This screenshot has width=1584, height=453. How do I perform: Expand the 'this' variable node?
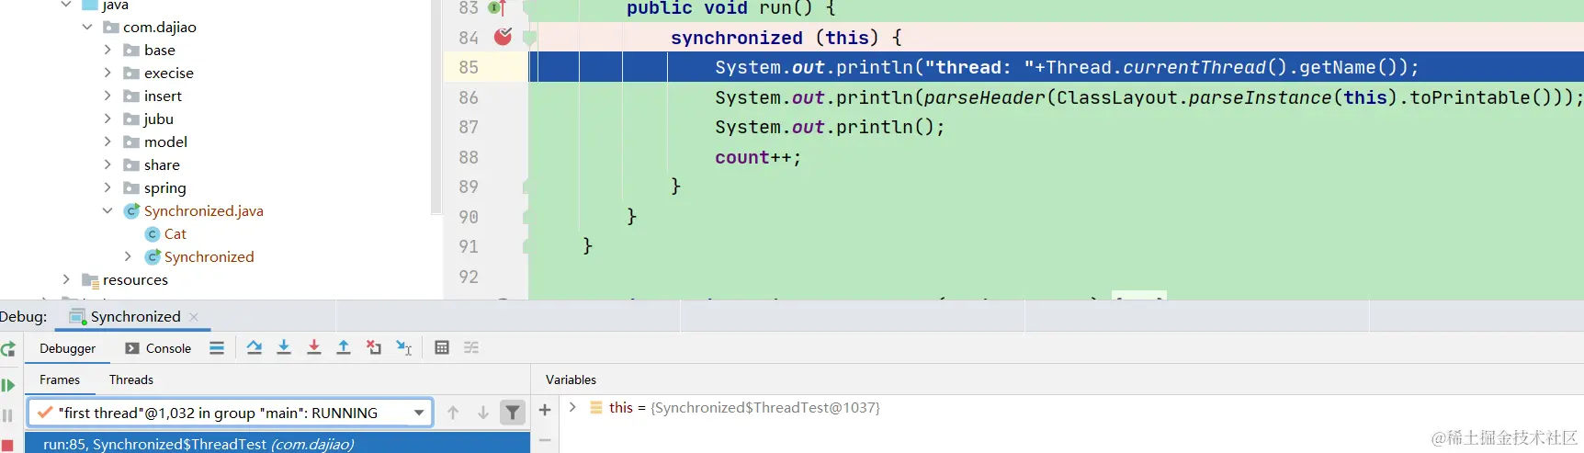pos(572,407)
